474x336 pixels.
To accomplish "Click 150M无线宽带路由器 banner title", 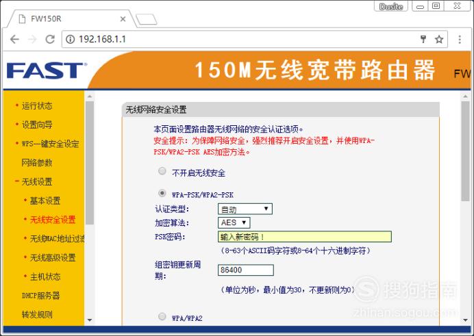I will click(x=314, y=70).
